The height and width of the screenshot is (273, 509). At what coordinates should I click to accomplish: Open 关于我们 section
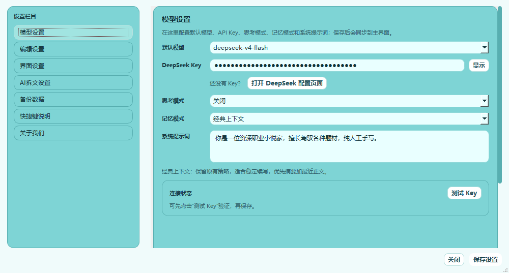[73, 133]
